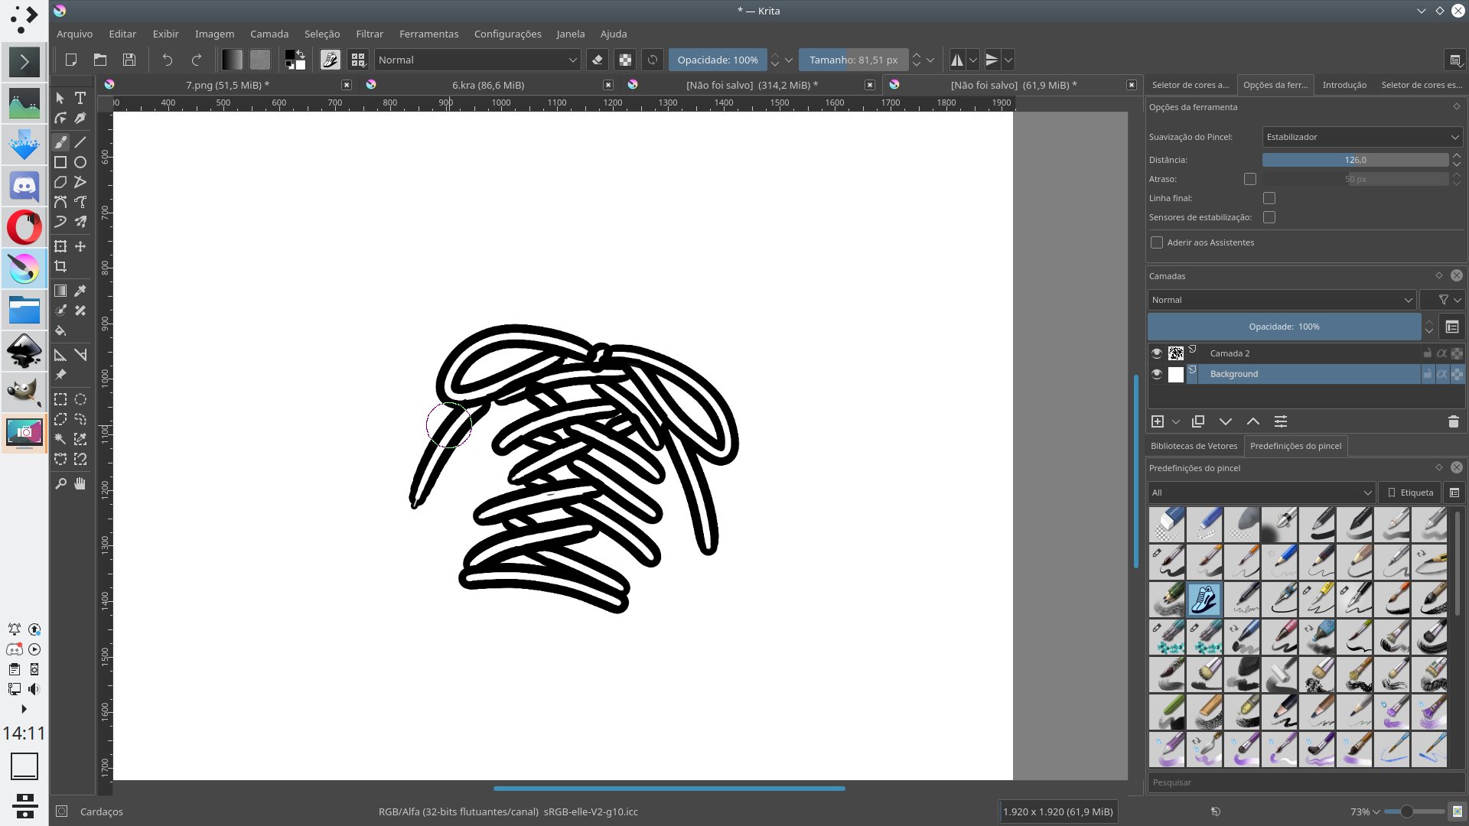
Task: Enable the Aderir aos Assistentes checkbox
Action: click(x=1158, y=242)
